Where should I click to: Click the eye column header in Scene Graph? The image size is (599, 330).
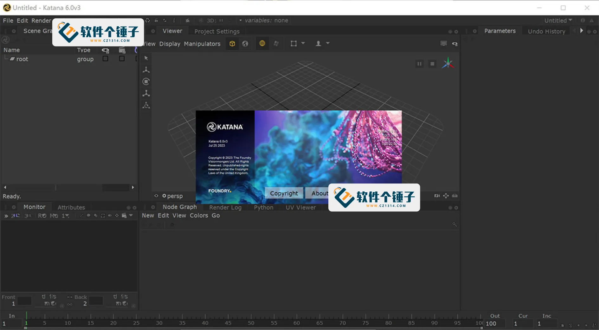[106, 50]
